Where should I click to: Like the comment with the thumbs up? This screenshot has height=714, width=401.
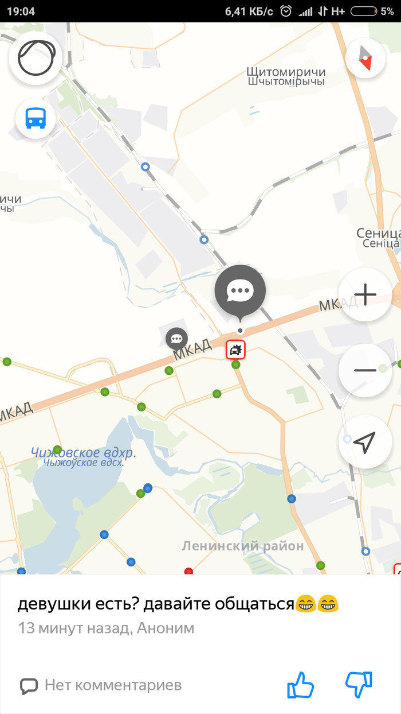pos(301,685)
